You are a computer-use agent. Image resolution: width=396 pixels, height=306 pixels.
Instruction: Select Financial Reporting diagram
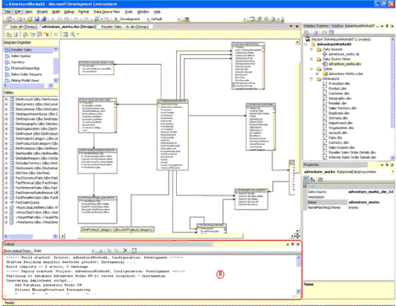coord(25,68)
